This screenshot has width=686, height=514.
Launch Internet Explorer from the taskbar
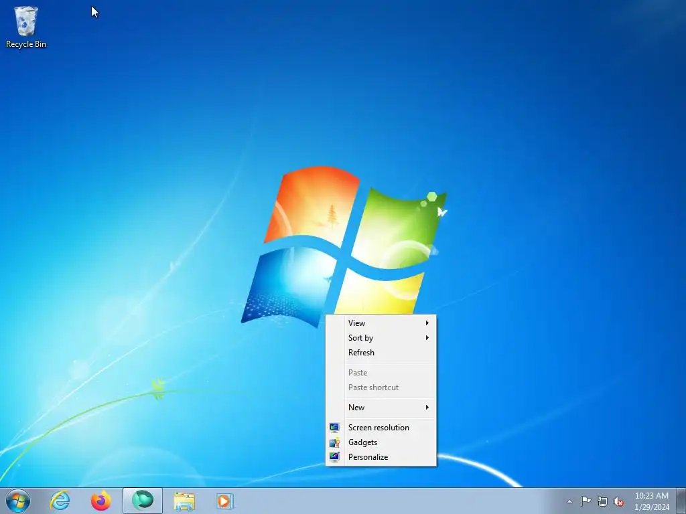(60, 501)
